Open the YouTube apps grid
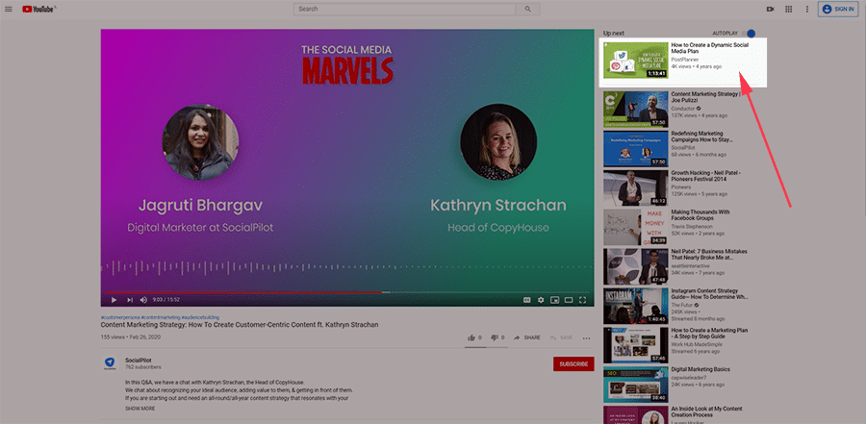This screenshot has width=866, height=424. pos(789,10)
